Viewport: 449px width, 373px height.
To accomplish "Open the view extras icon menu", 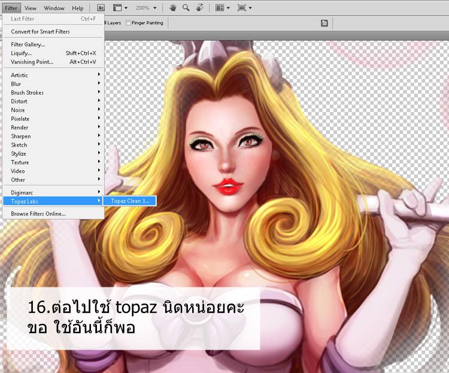I will tap(117, 8).
